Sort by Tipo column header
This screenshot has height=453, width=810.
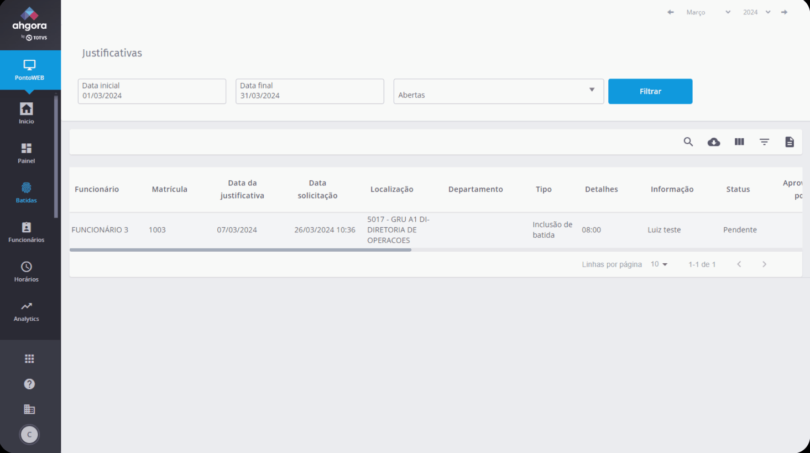544,189
